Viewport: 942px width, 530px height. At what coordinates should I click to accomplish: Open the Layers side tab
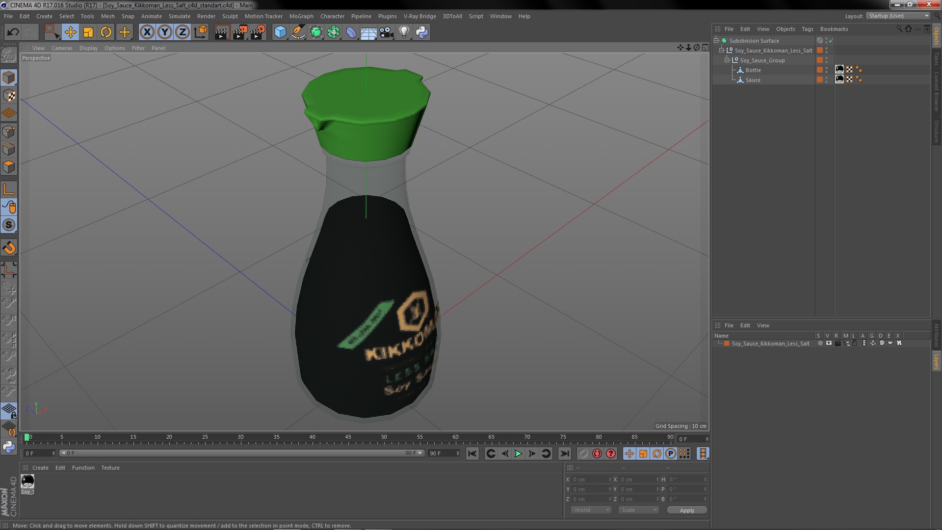[936, 362]
